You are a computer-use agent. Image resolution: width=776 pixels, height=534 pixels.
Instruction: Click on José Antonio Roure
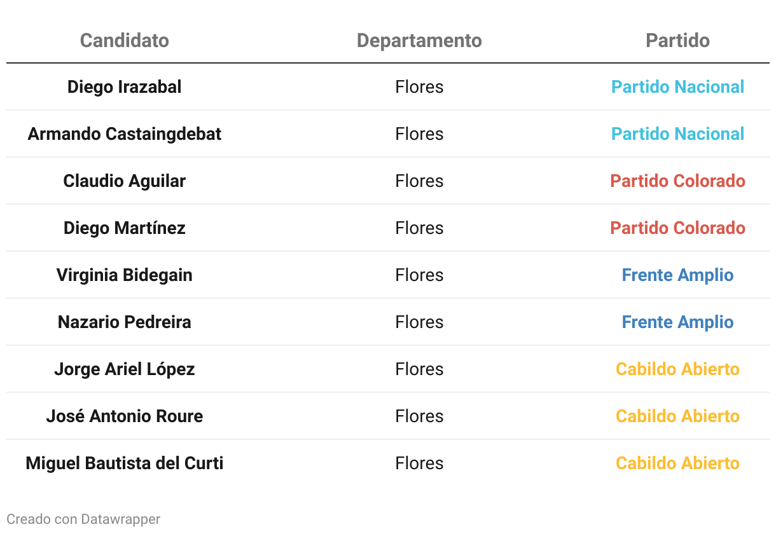click(x=125, y=416)
